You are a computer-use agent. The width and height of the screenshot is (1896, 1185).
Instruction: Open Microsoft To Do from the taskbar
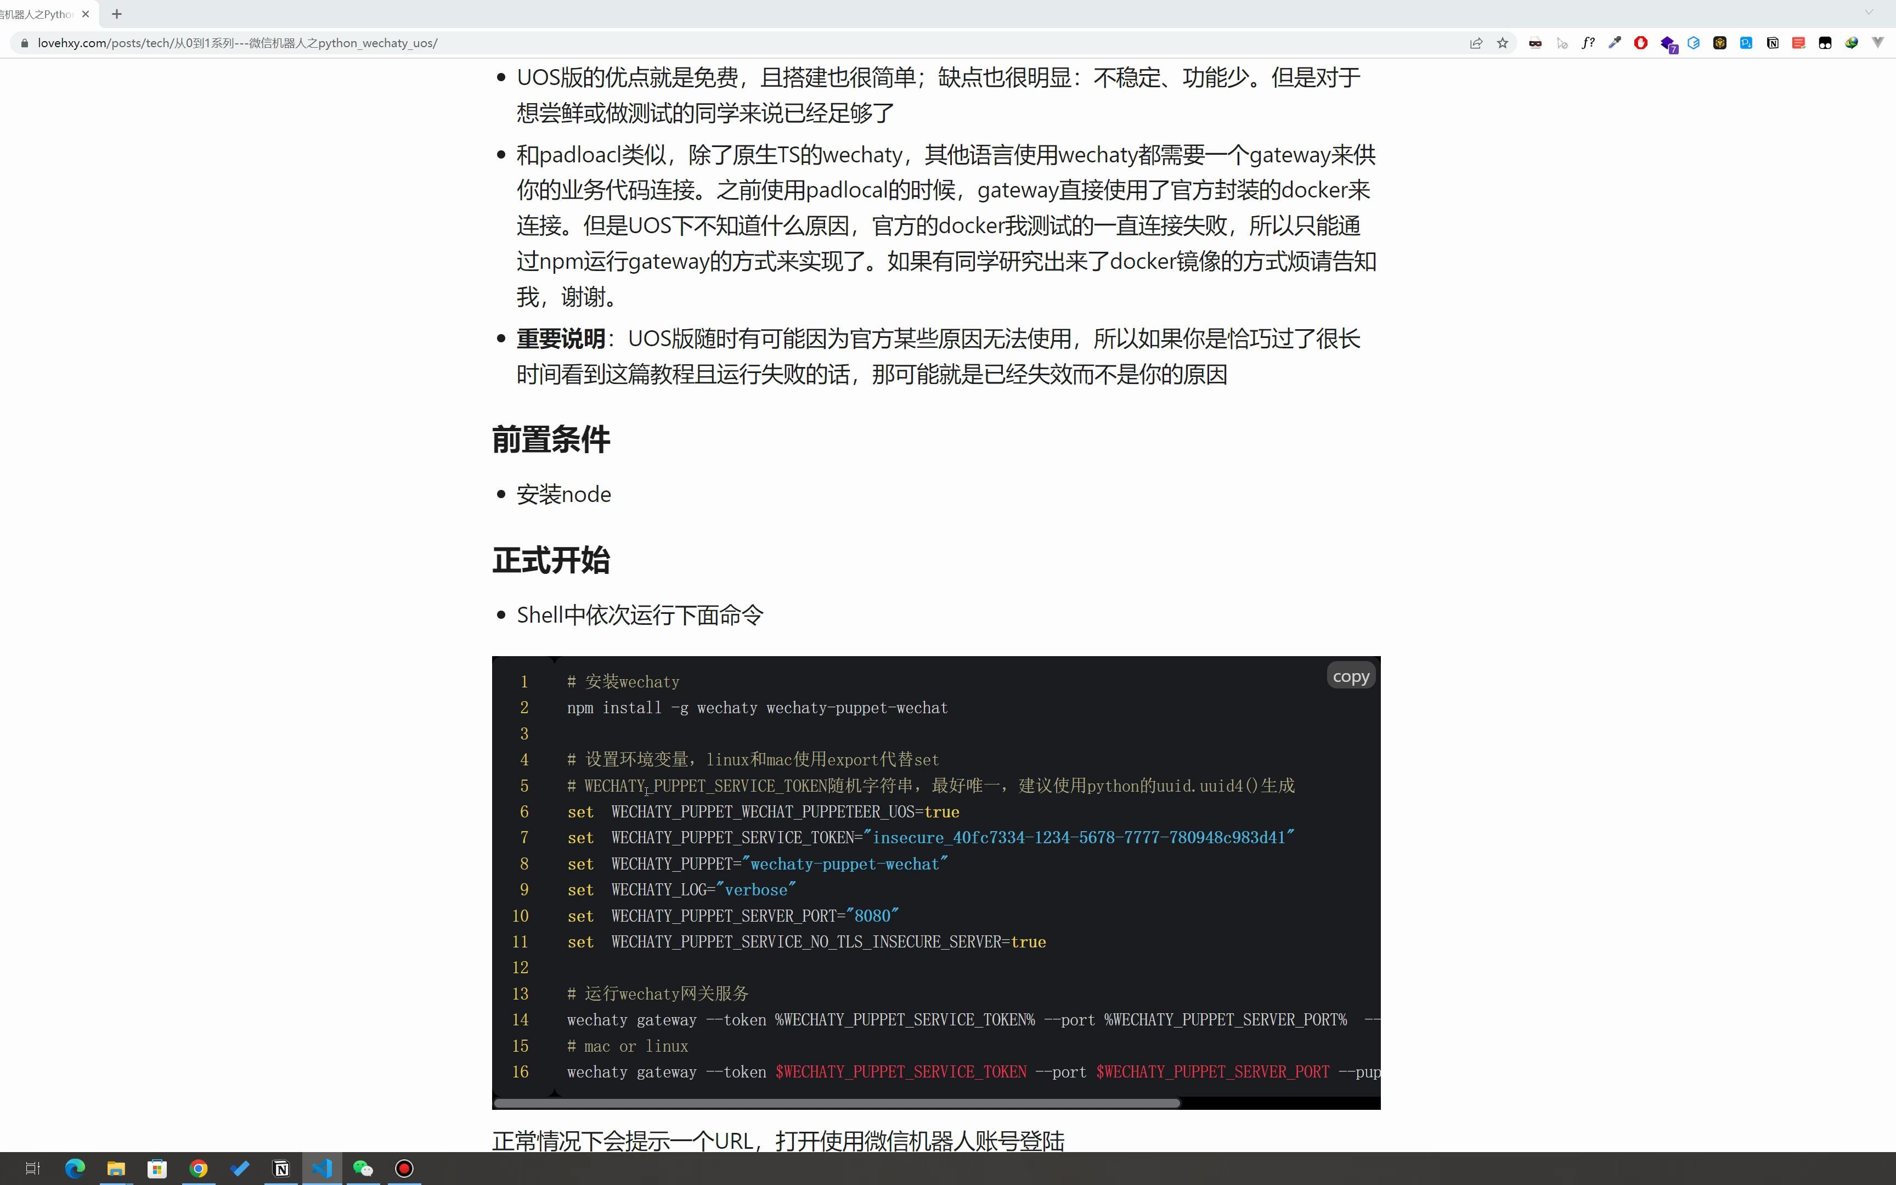tap(240, 1168)
